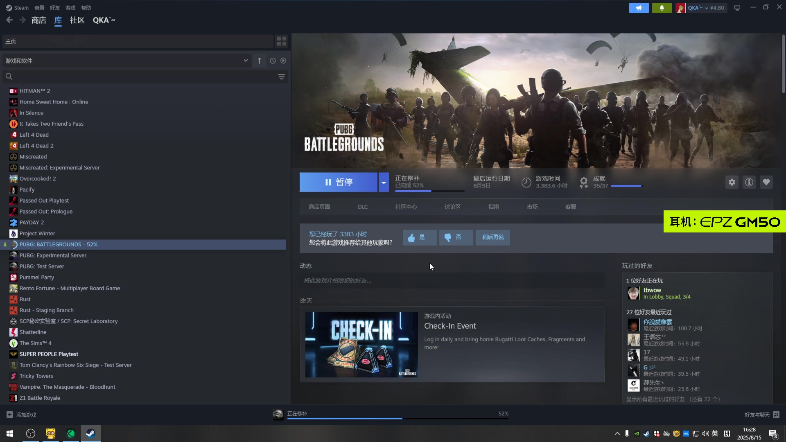Open the 好友 menu
Screen dimensions: 786x442
click(x=55, y=8)
